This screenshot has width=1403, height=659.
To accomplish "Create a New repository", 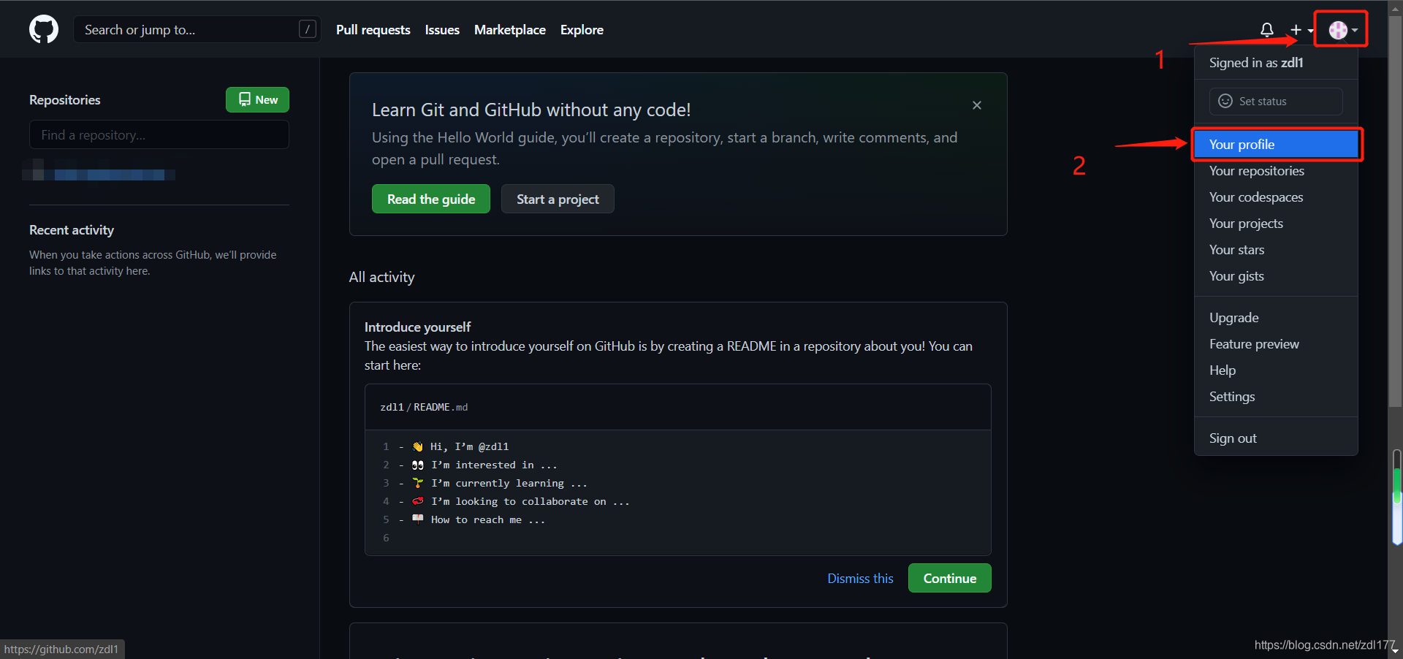I will [x=257, y=100].
